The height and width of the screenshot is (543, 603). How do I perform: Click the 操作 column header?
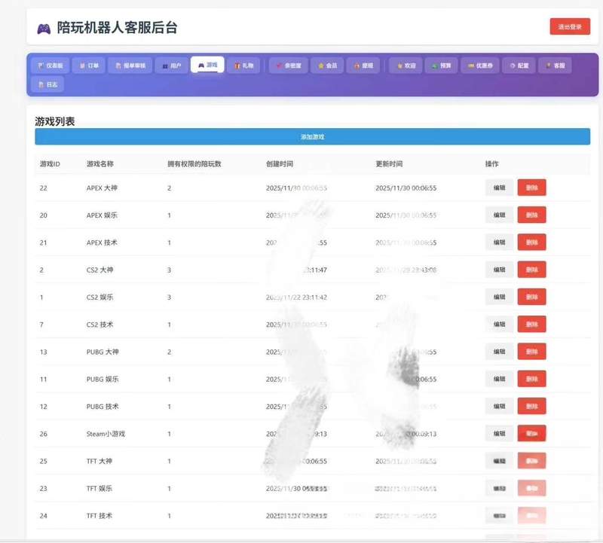click(491, 163)
